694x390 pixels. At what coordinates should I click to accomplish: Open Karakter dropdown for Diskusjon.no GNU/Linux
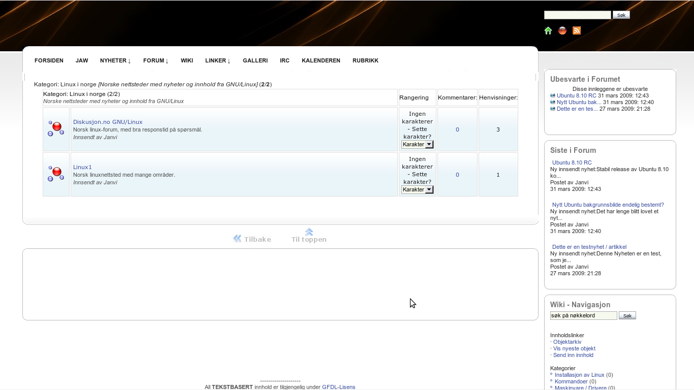[x=417, y=144]
